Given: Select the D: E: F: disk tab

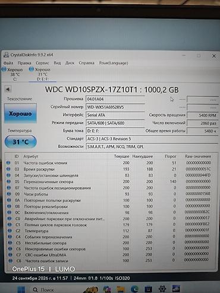Looking at the screenshot, I should (x=42, y=74).
